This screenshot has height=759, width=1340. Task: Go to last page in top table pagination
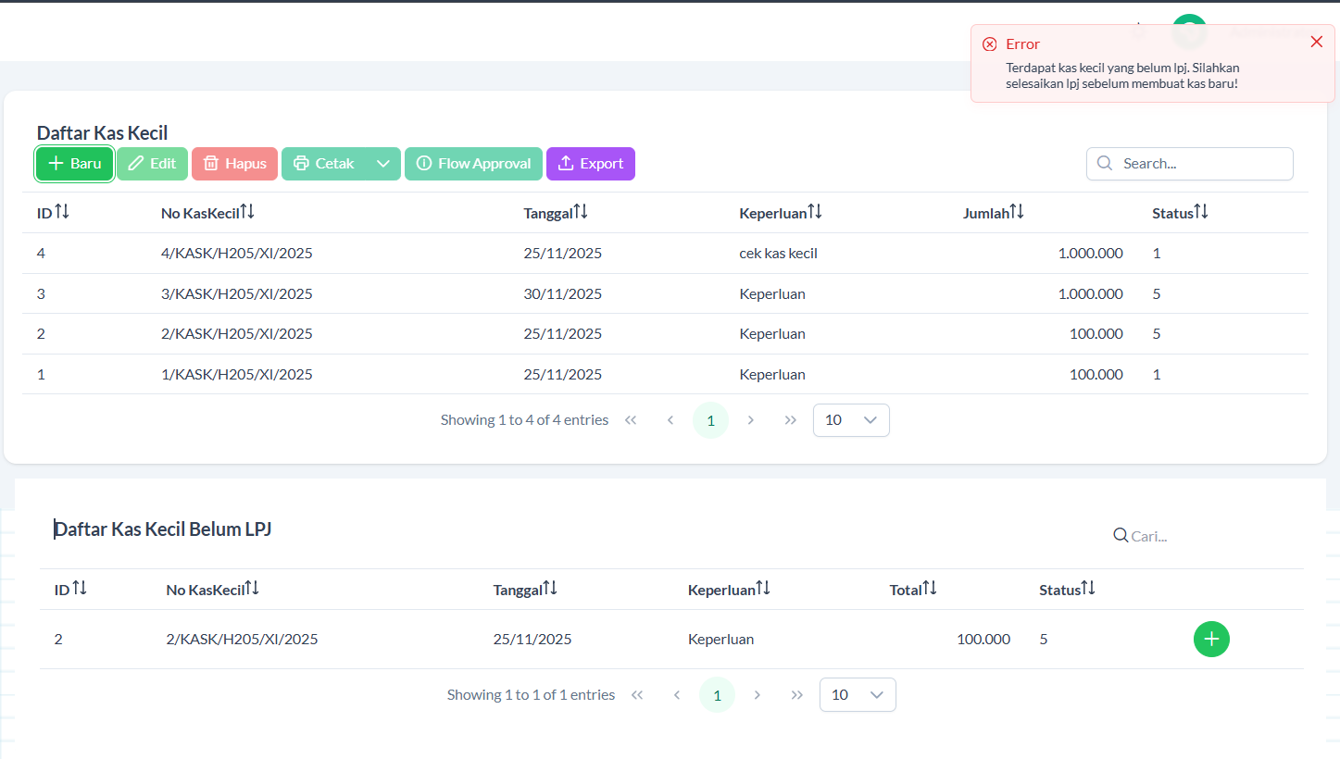click(790, 420)
